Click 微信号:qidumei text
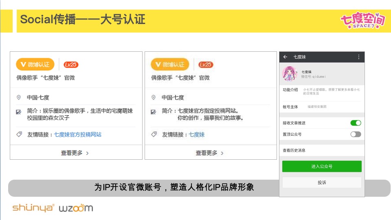The image size is (391, 220). click(313, 77)
